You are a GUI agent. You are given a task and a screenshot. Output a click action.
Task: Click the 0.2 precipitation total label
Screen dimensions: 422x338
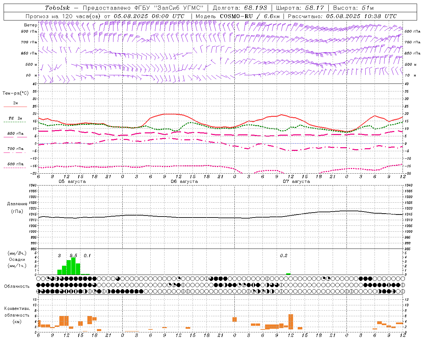(x=284, y=255)
